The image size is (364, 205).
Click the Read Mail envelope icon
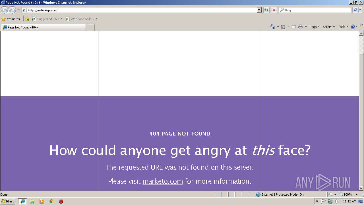point(294,27)
